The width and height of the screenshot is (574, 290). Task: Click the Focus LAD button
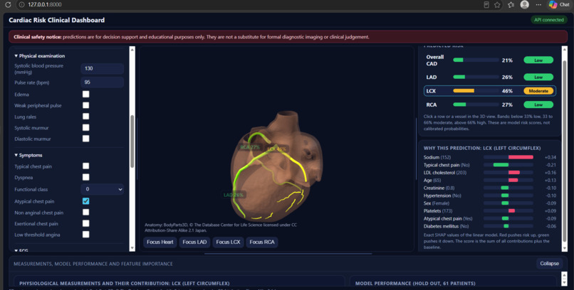coord(194,242)
